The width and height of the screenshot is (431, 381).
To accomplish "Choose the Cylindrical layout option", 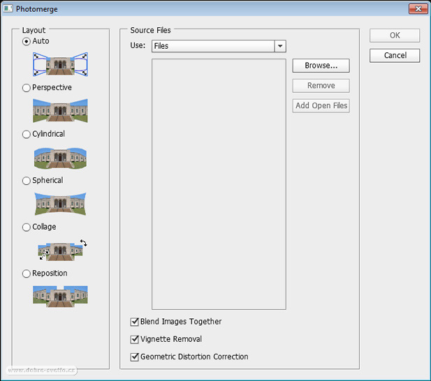I will tap(27, 134).
